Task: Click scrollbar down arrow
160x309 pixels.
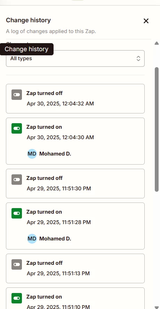Action: tap(157, 308)
